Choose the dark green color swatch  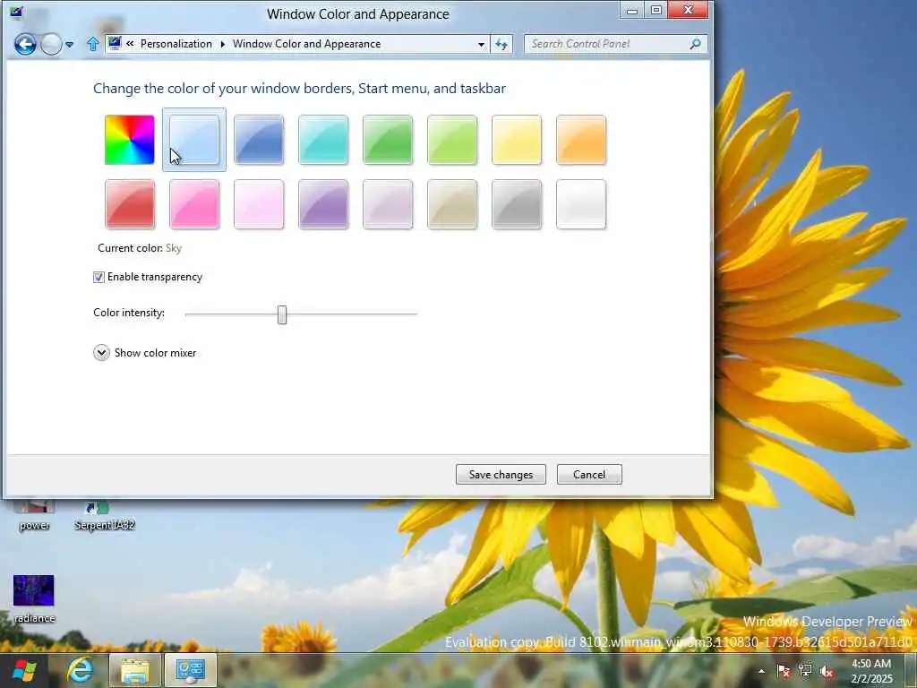pos(388,140)
